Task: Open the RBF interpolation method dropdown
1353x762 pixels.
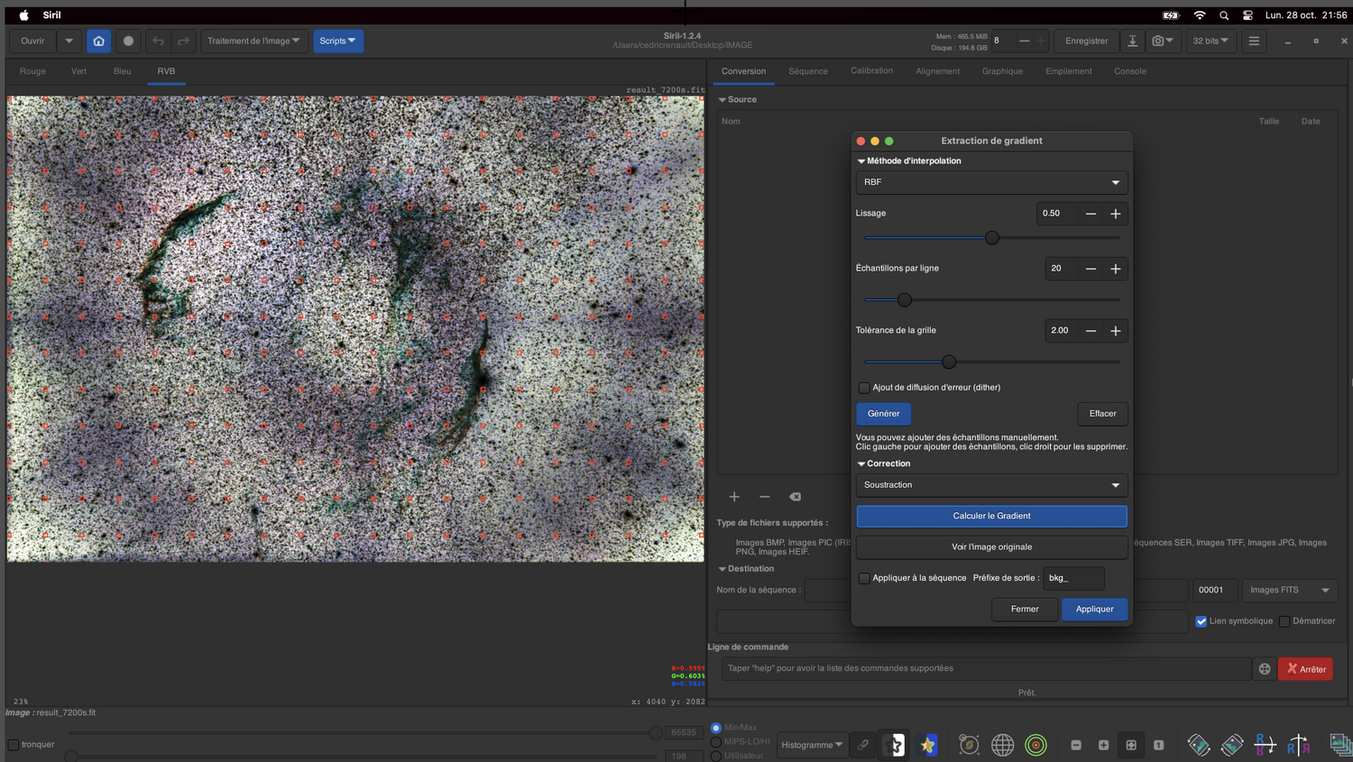Action: pos(990,182)
